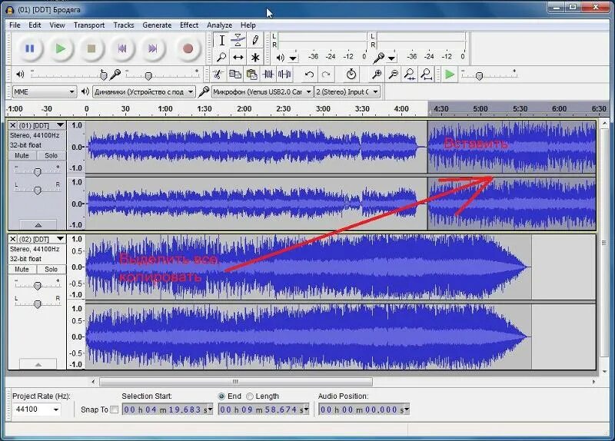Collapse the (02) [DDT] track

[38, 364]
